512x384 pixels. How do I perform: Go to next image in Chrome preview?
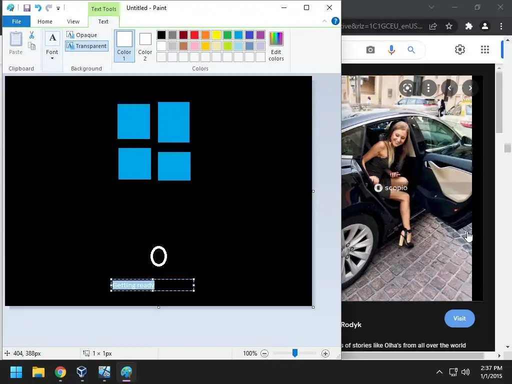pyautogui.click(x=470, y=88)
